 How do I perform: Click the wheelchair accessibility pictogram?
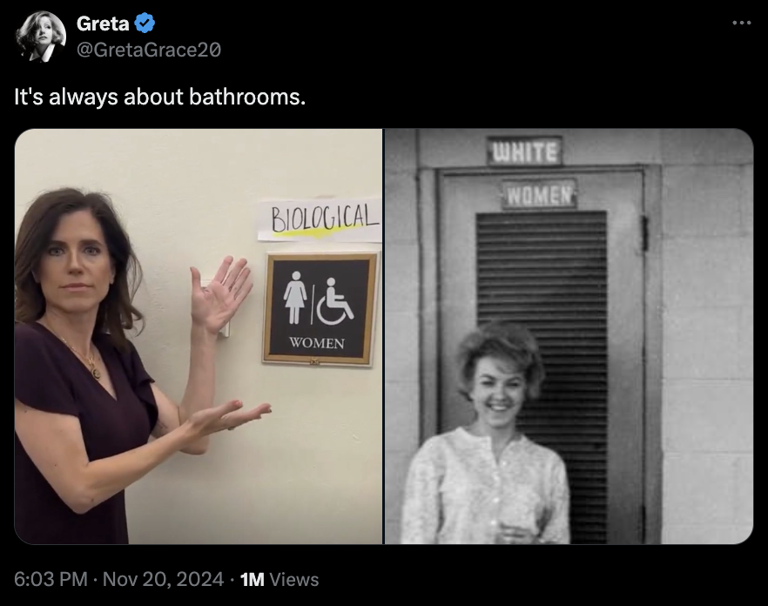pyautogui.click(x=334, y=301)
